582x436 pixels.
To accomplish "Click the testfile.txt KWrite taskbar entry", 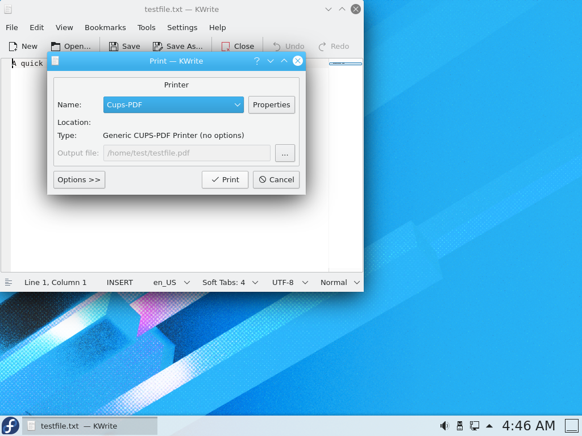I will pos(90,426).
